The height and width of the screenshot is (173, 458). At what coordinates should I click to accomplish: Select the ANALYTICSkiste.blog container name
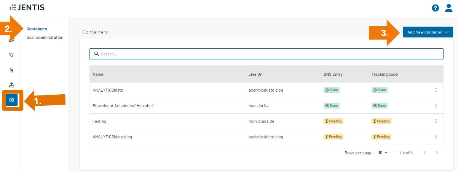point(112,137)
